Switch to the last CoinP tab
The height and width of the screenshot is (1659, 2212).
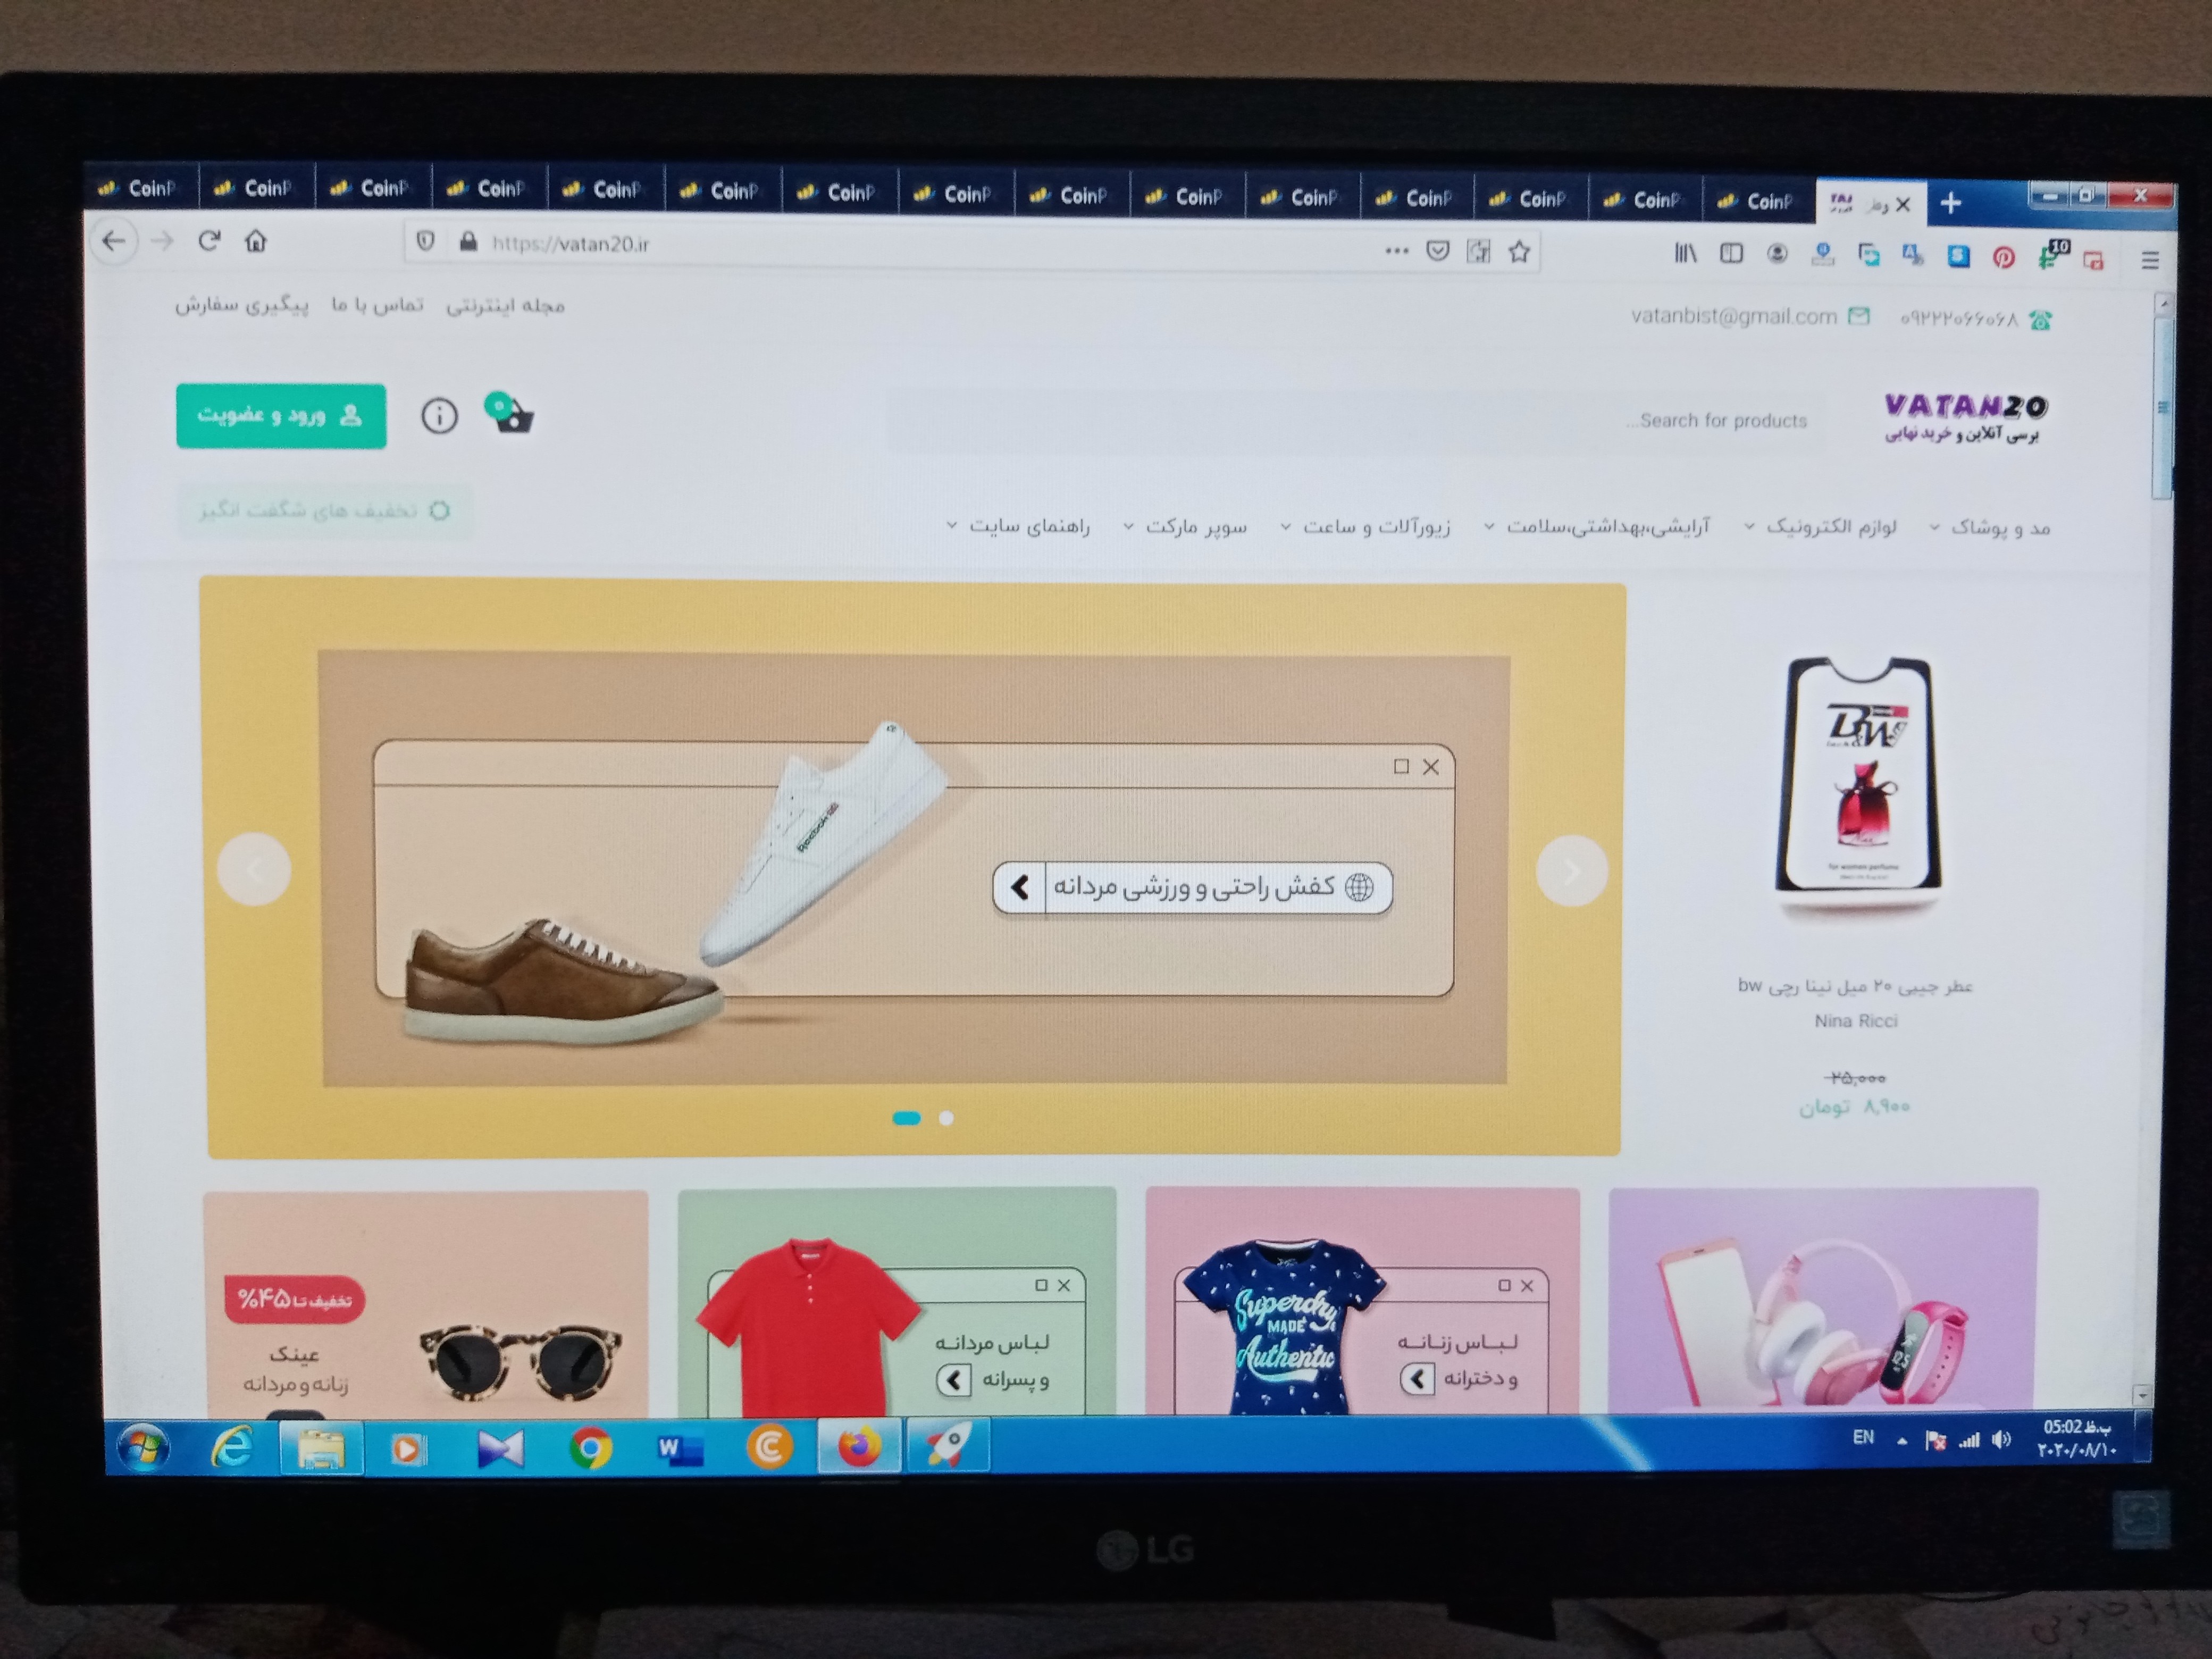[1758, 201]
